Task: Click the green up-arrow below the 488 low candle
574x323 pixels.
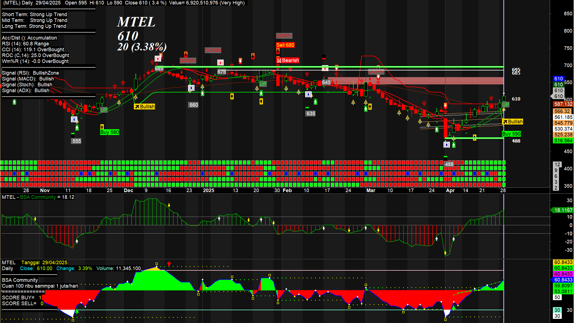Action: 454,145
